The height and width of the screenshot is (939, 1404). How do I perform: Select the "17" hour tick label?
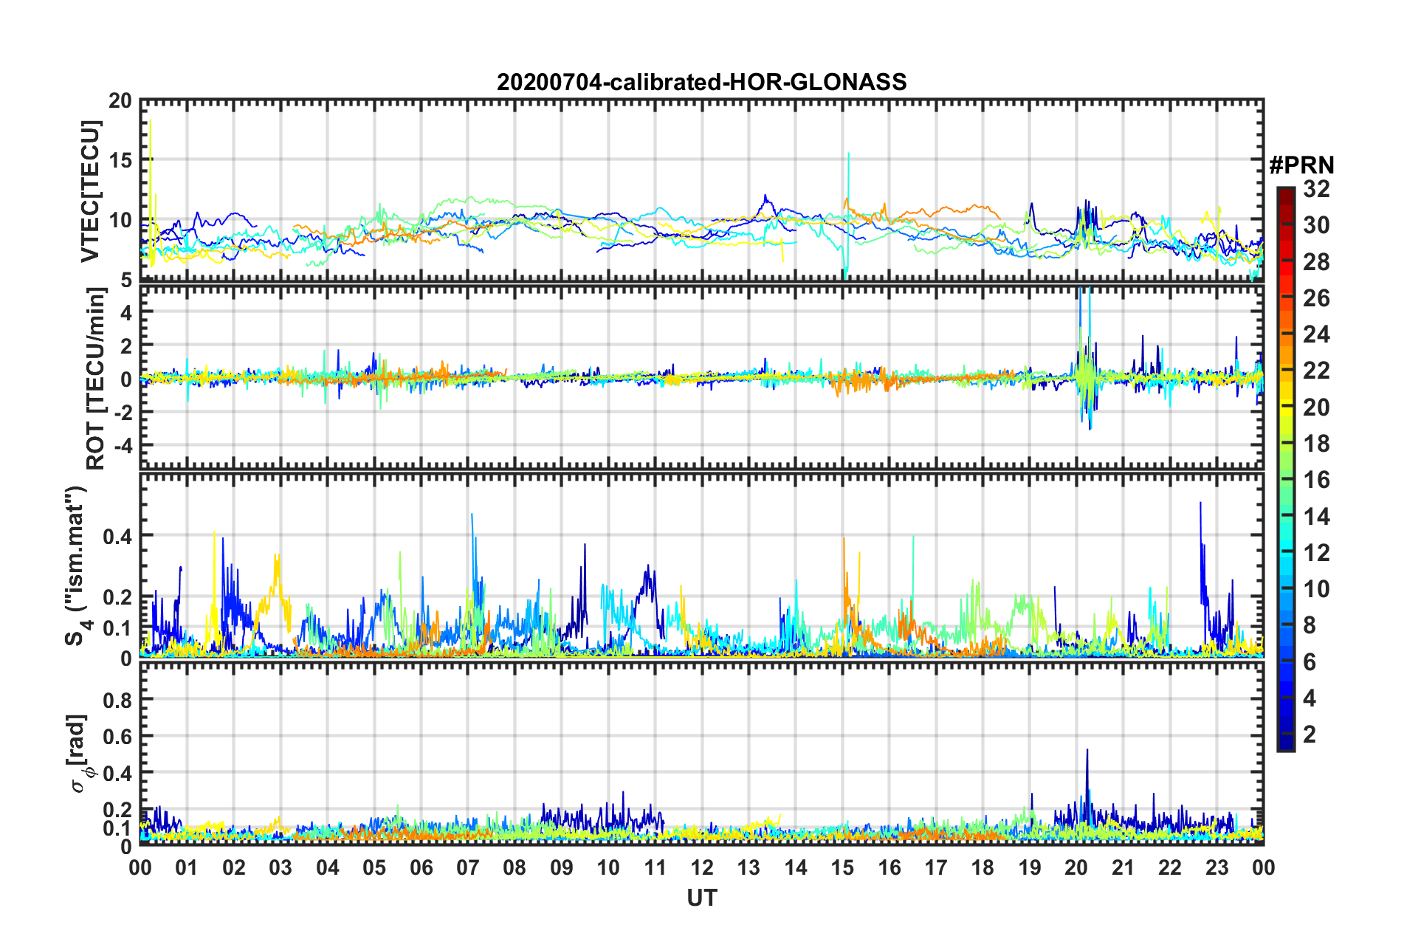pos(936,867)
